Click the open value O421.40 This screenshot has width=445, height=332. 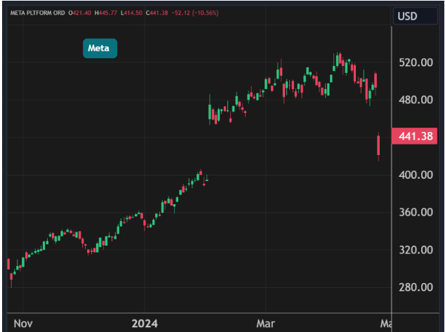[80, 13]
